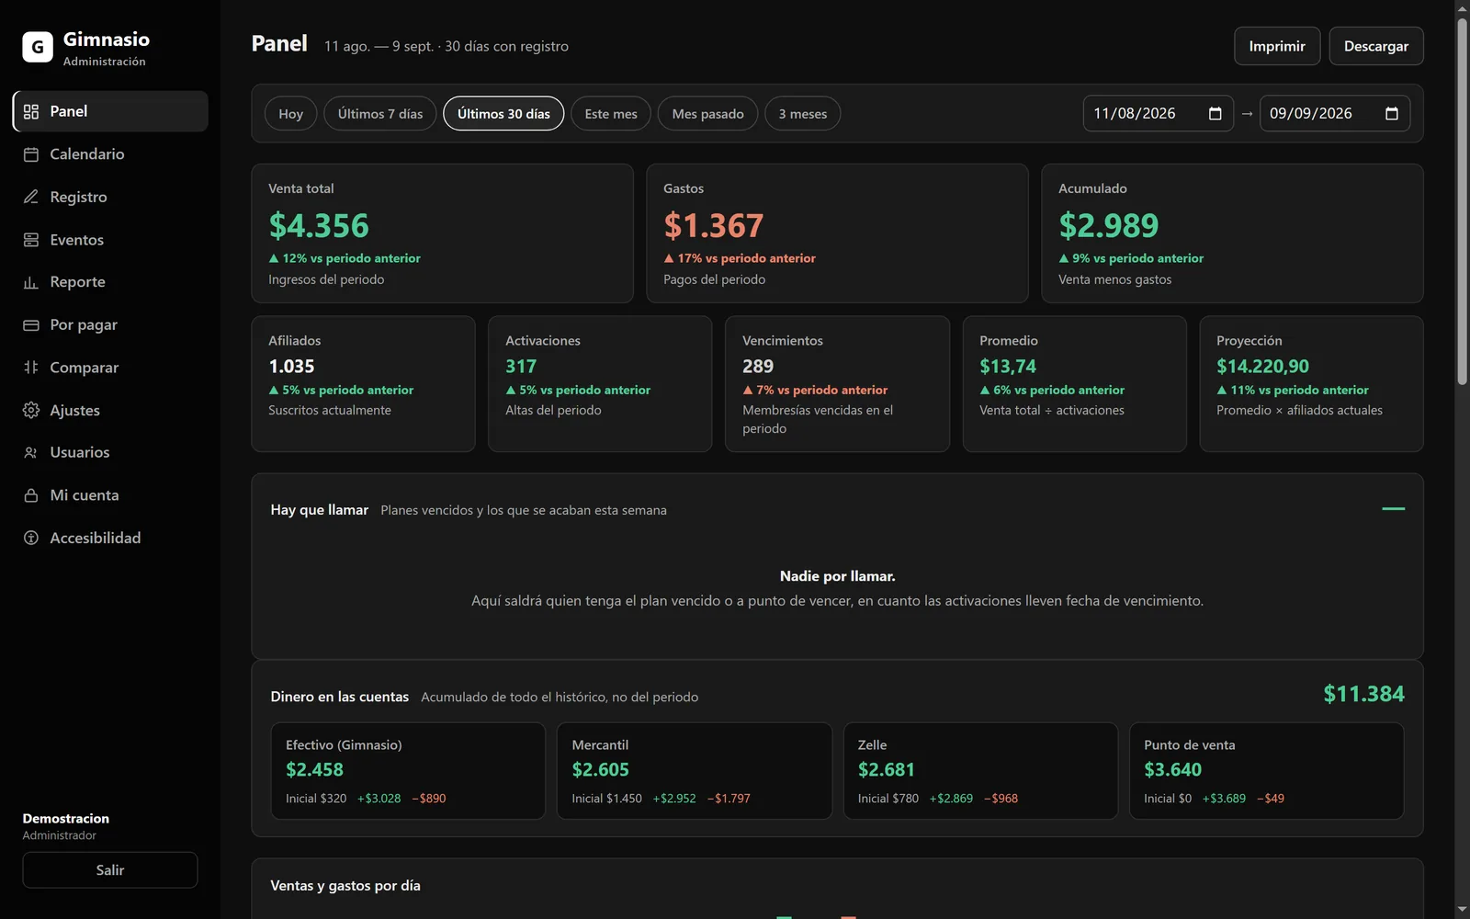
Task: Click the total accounts amount $11.384
Action: click(1363, 695)
